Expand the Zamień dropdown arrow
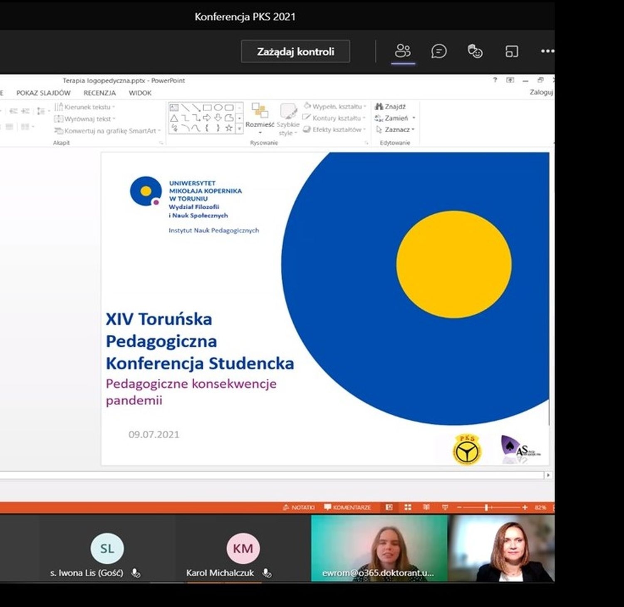 coord(414,118)
